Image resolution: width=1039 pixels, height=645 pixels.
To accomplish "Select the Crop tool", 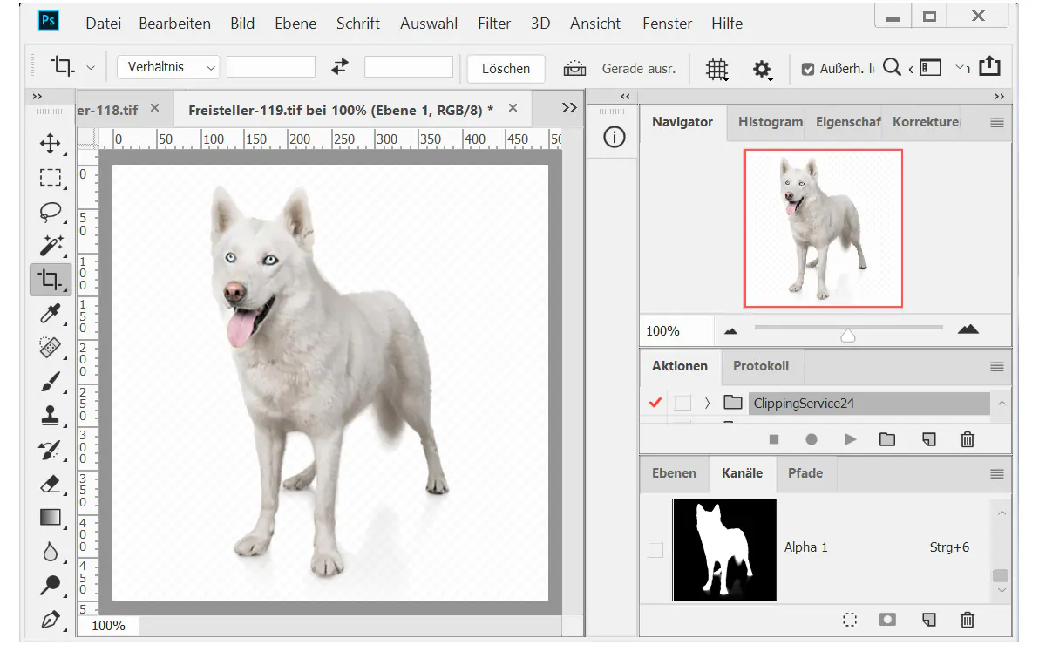I will pyautogui.click(x=51, y=280).
